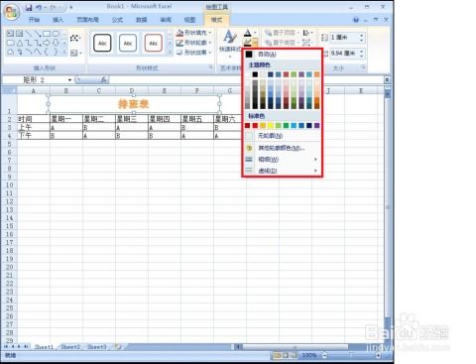476x364 pixels.
Task: Apply the blue outline Abc shape style
Action: (128, 43)
